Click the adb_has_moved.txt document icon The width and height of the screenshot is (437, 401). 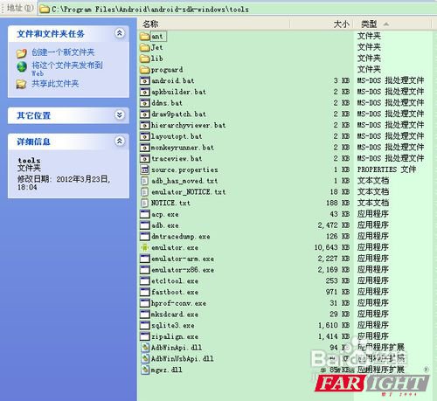point(145,181)
